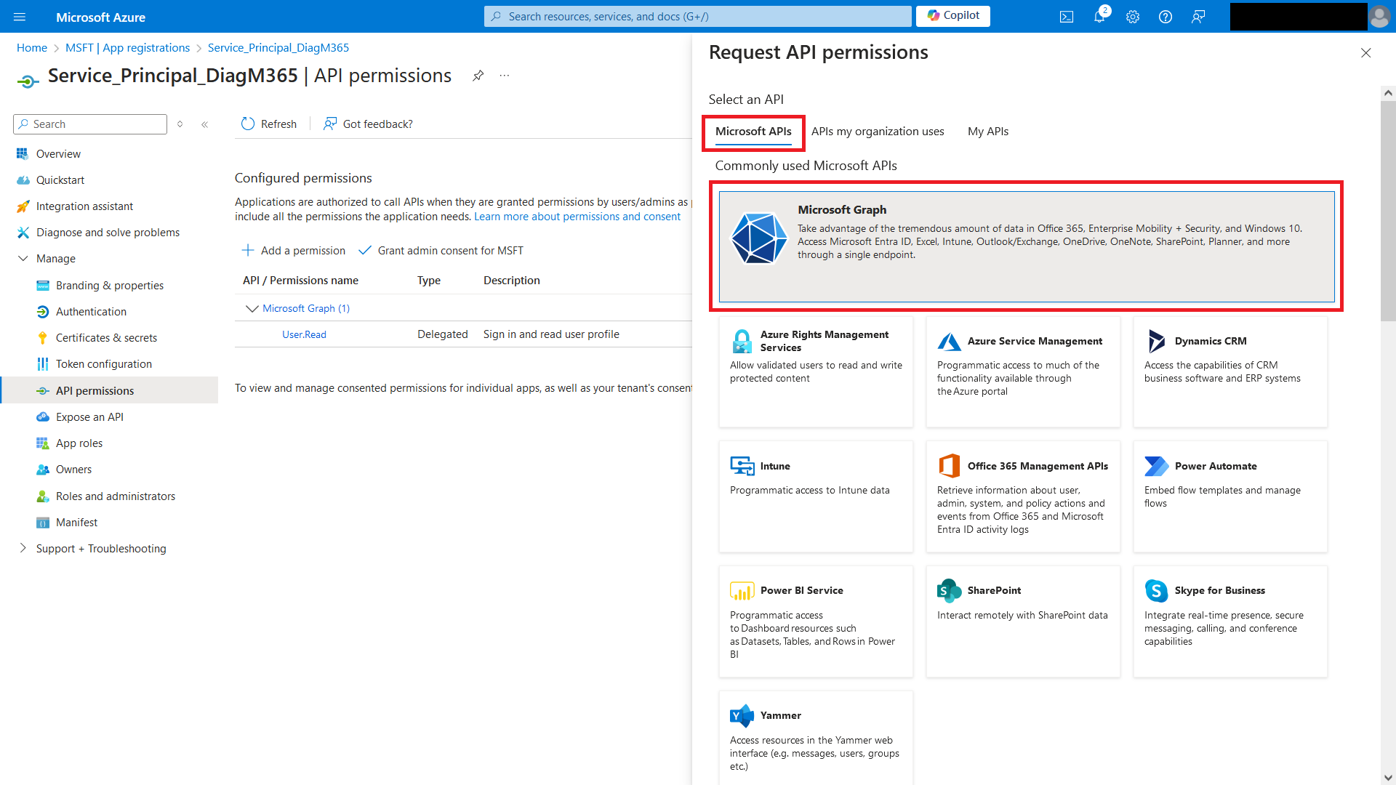Click Add a permission

click(294, 251)
